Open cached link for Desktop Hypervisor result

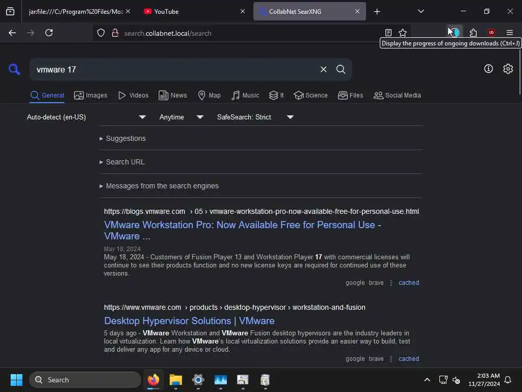pyautogui.click(x=409, y=359)
